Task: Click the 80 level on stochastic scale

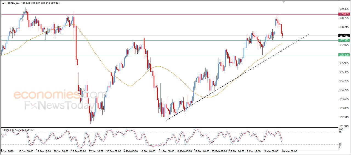Action: coord(341,132)
